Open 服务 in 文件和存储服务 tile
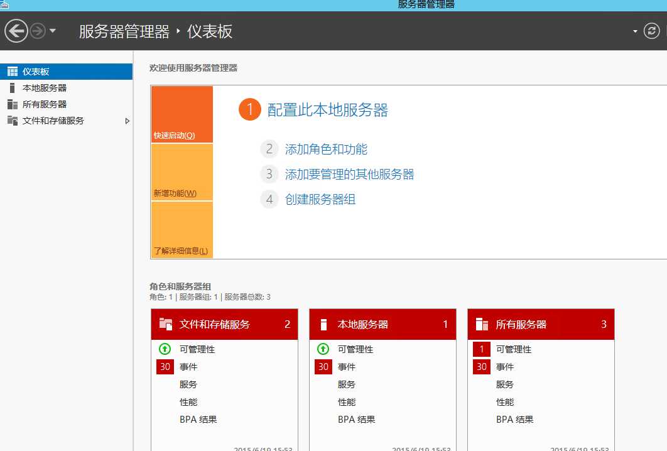667x451 pixels. pos(188,384)
